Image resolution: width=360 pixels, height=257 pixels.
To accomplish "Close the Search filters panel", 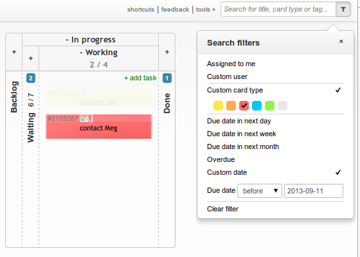I will (341, 41).
